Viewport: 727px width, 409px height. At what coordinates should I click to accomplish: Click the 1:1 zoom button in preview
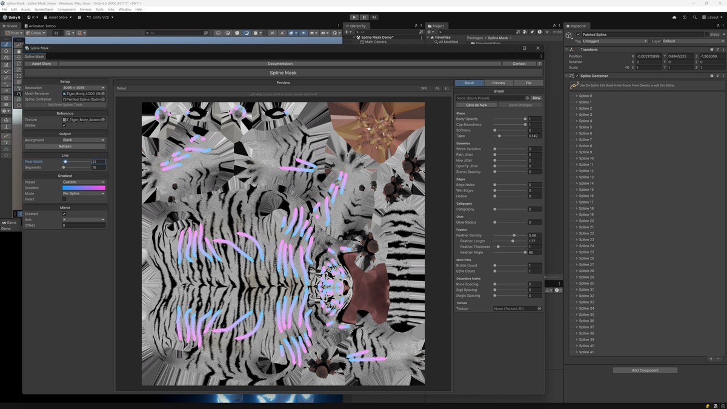click(x=446, y=88)
